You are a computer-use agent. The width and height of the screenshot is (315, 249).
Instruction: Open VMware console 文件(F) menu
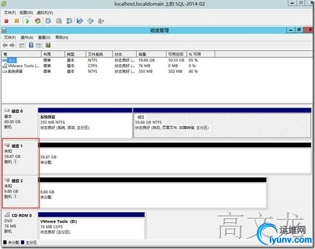point(10,12)
